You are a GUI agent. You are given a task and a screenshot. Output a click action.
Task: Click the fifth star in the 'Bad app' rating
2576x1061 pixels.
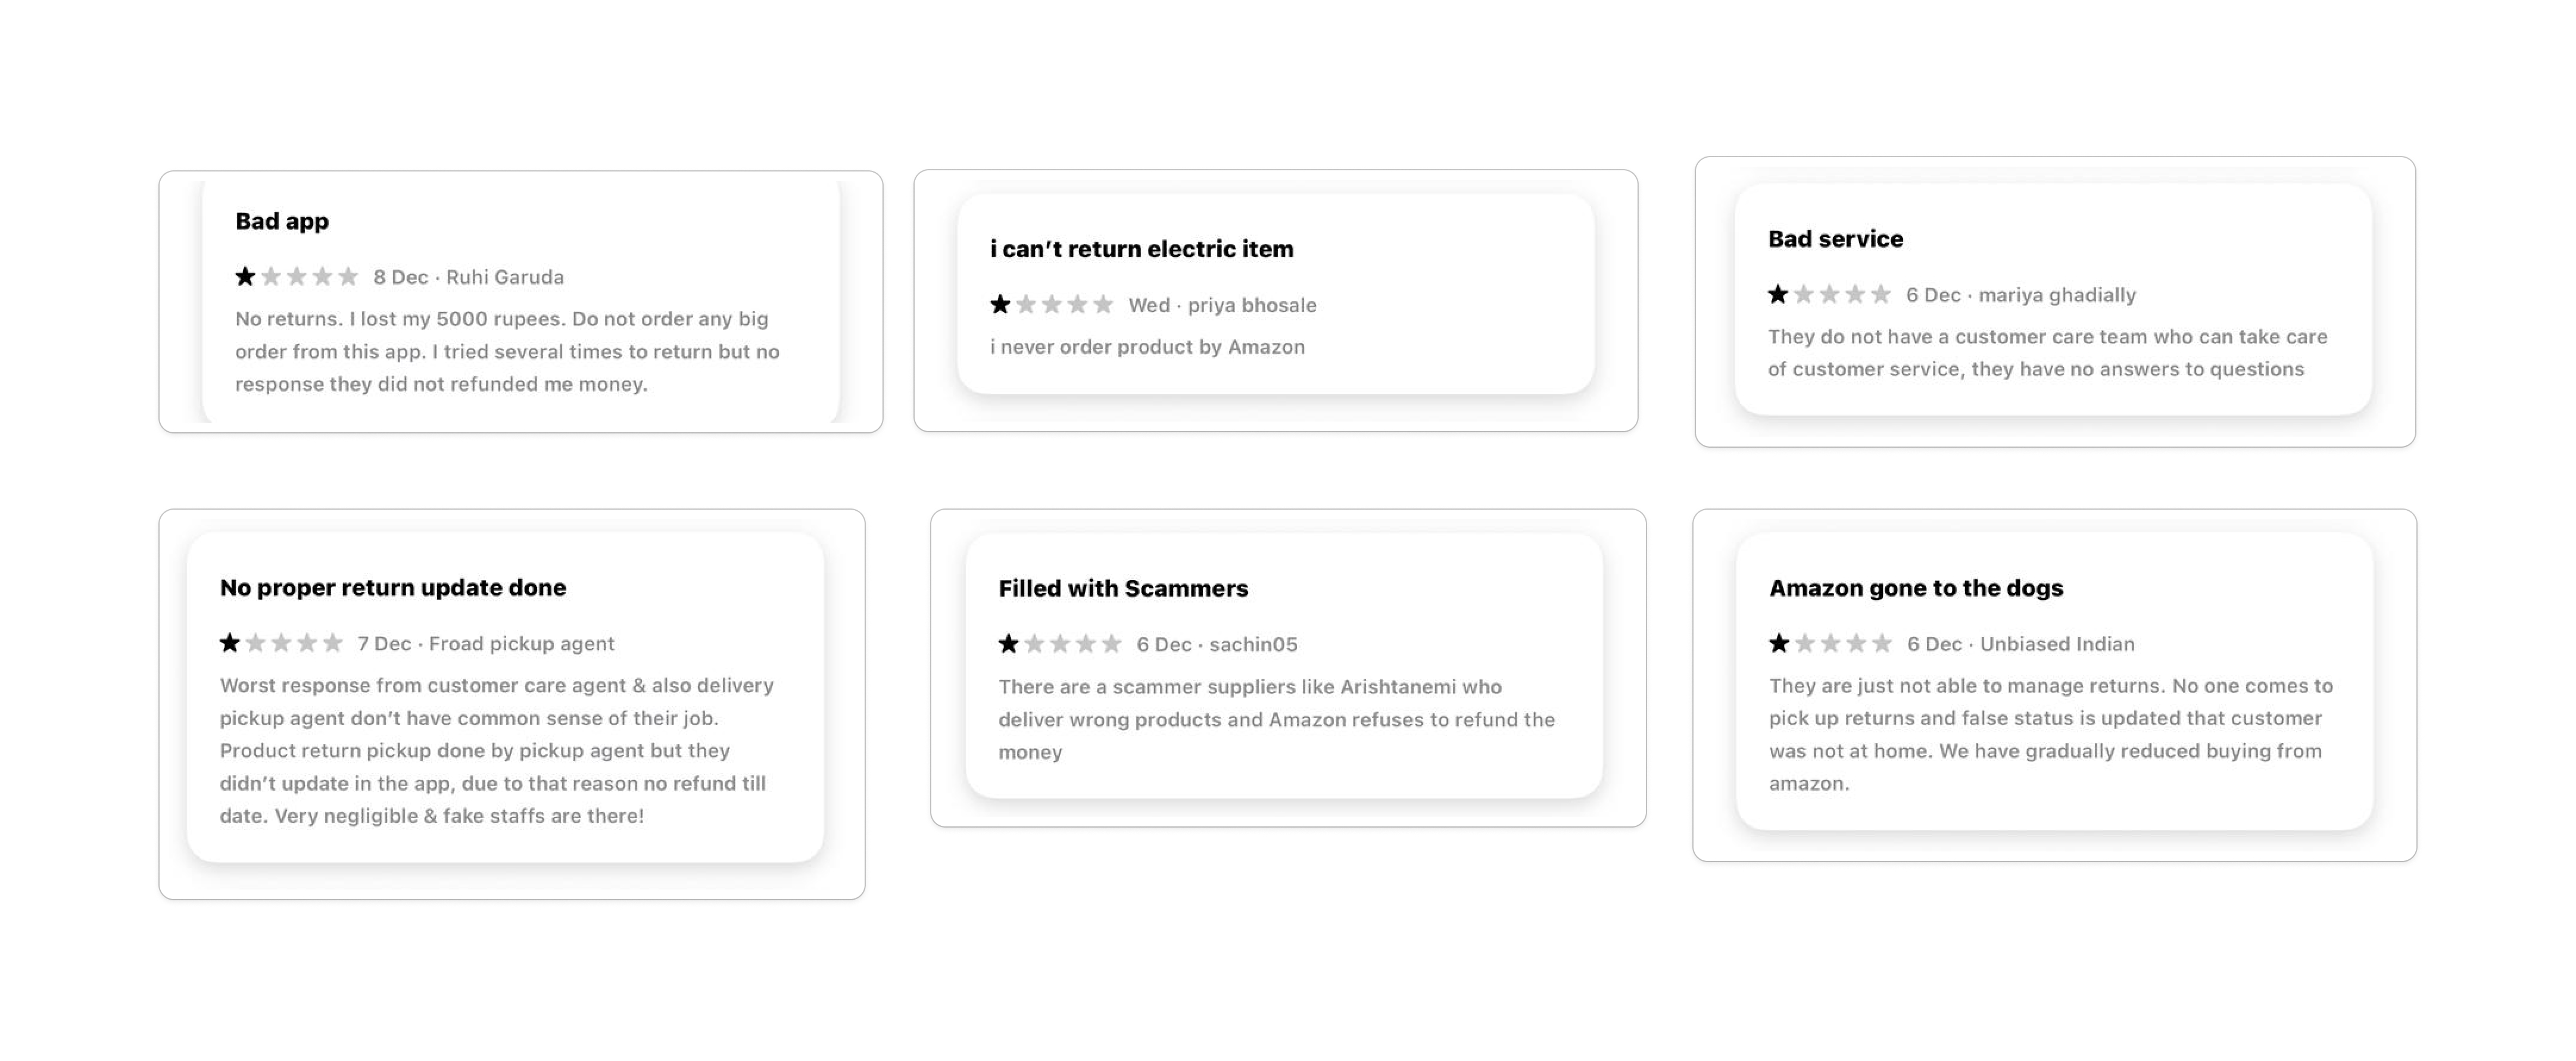348,277
